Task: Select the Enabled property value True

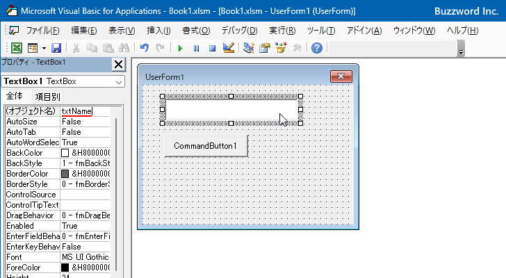Action: tap(85, 226)
